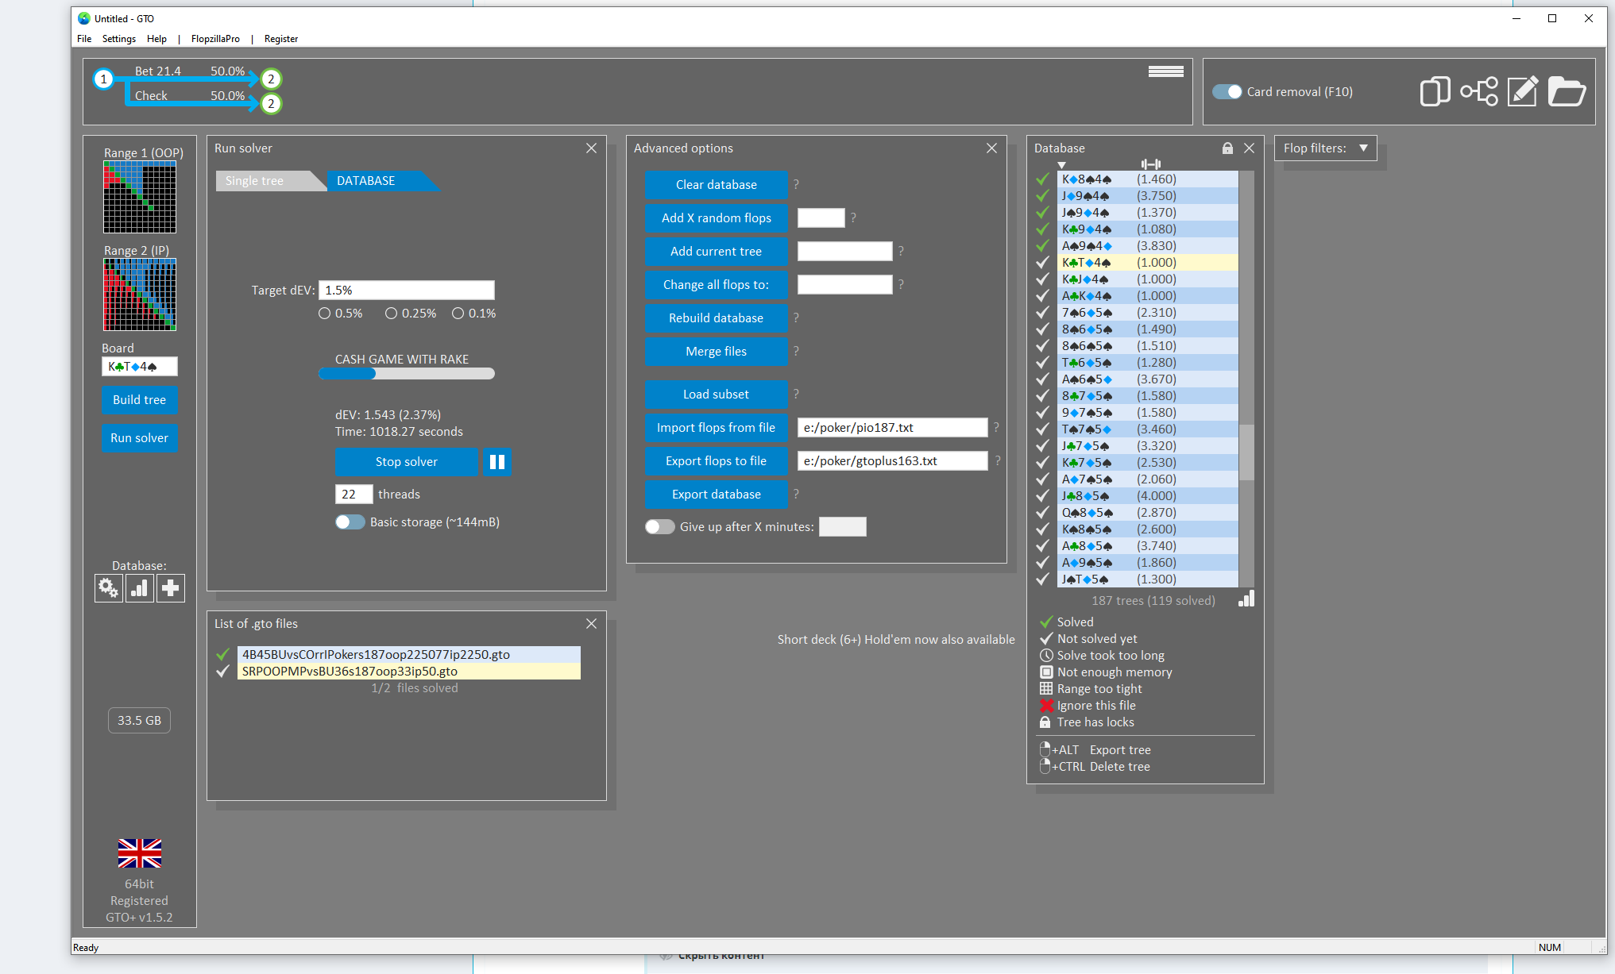Close the Advanced options panel
Image resolution: width=1615 pixels, height=974 pixels.
(991, 148)
